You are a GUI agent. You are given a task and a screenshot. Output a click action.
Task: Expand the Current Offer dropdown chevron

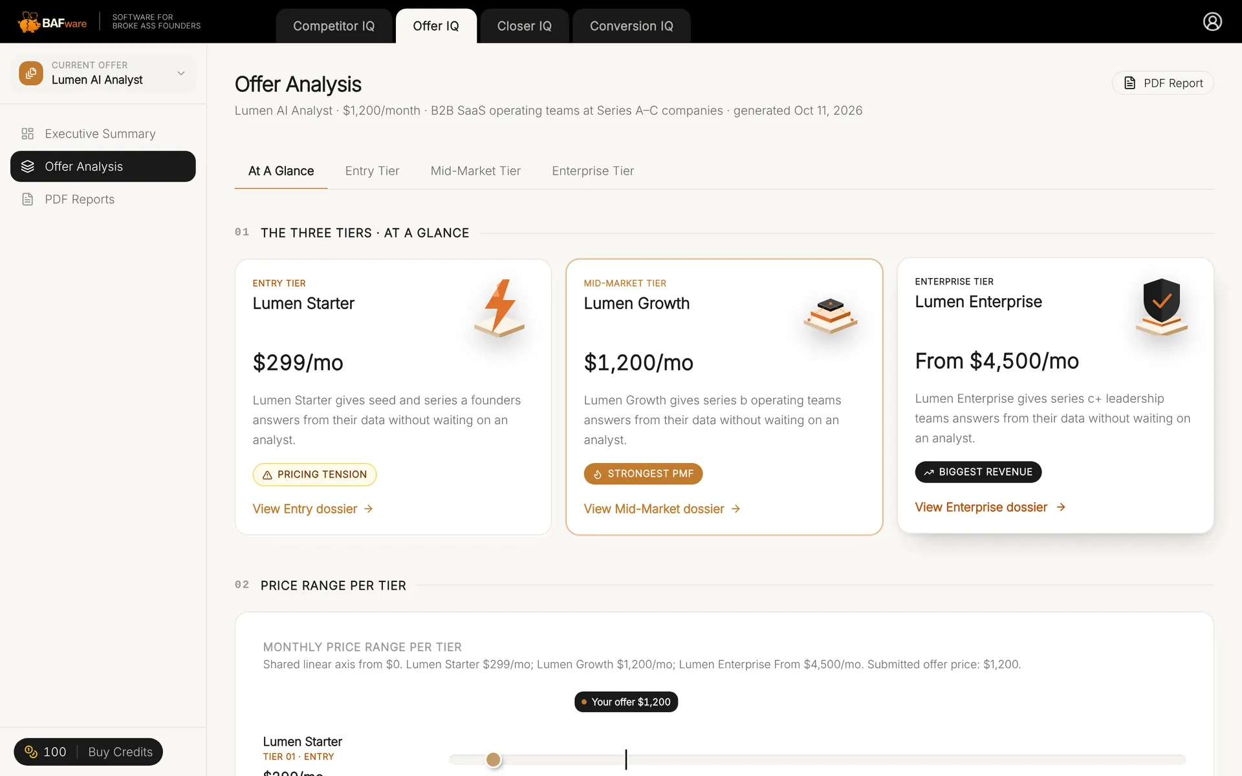point(181,73)
